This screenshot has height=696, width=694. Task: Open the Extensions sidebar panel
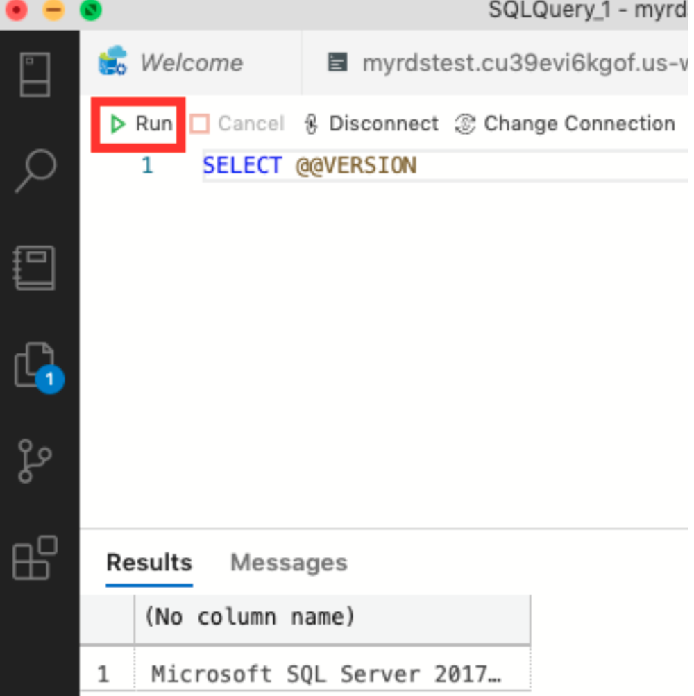(x=38, y=559)
